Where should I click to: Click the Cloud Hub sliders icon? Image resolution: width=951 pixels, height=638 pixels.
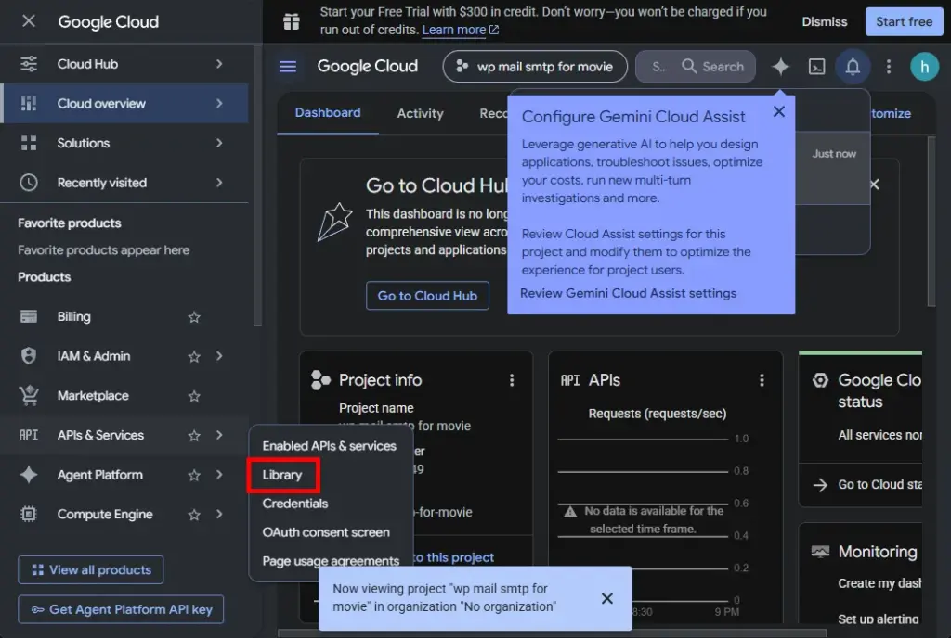(x=29, y=64)
